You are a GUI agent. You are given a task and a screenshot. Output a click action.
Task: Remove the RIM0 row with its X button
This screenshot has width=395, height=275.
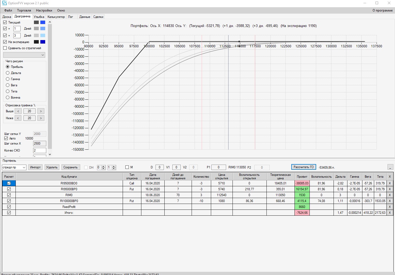point(390,195)
